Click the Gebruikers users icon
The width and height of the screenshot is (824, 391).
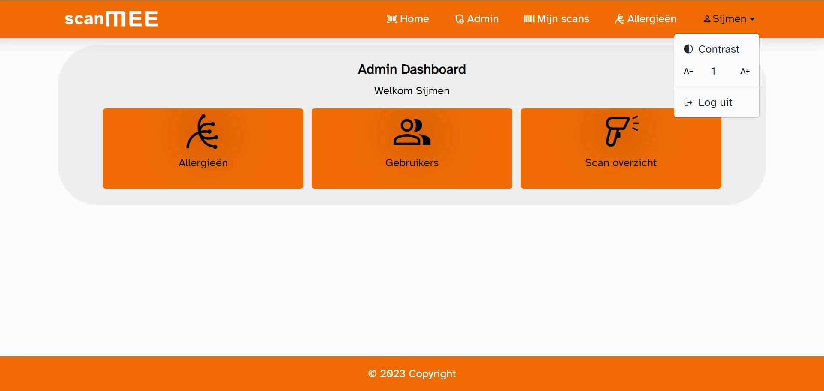412,133
